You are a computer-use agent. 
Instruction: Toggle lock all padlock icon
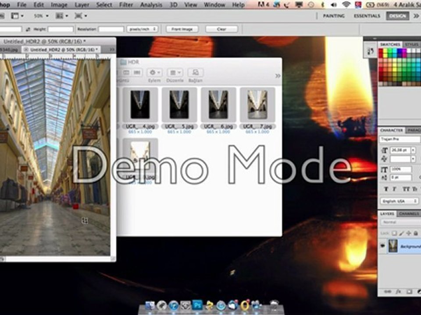416,233
